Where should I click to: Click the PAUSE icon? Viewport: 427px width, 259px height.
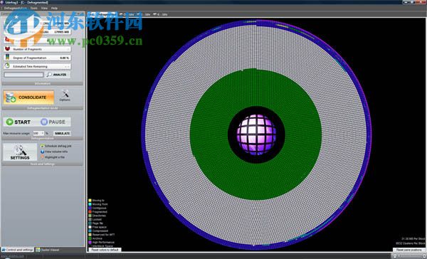coord(44,122)
